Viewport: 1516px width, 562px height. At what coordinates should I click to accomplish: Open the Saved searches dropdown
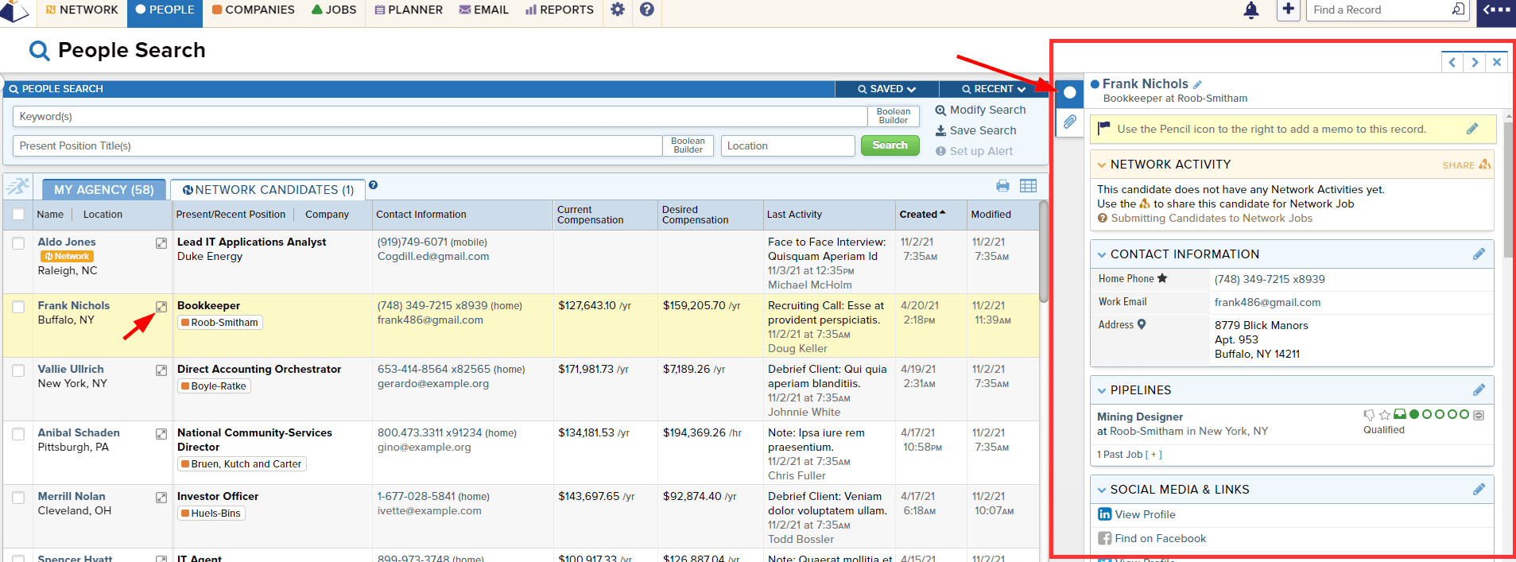click(x=886, y=89)
